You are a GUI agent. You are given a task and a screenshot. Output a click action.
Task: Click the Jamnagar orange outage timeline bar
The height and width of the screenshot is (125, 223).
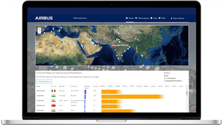tap(133, 97)
